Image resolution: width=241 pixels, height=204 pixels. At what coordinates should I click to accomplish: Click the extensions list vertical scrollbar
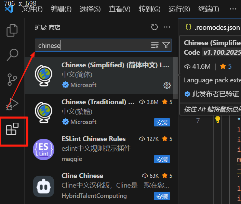click(x=175, y=78)
